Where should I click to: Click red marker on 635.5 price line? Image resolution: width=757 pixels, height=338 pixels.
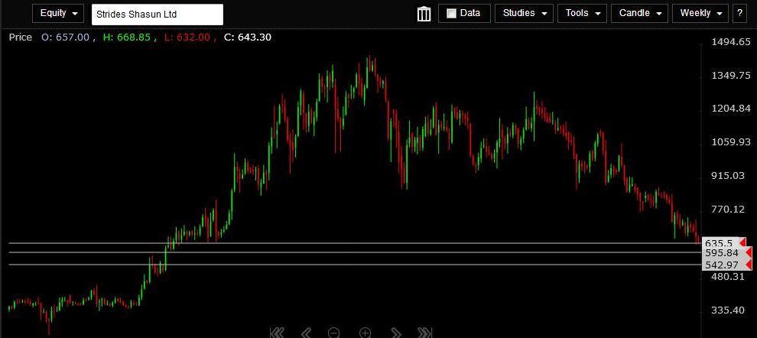tap(742, 243)
